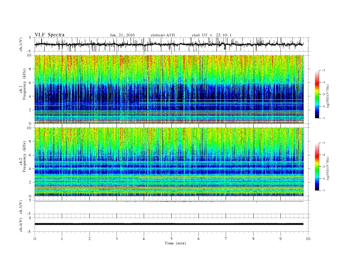Click the 'start UT = 22:10:1' label
The width and height of the screenshot is (347, 268).
[x=212, y=35]
